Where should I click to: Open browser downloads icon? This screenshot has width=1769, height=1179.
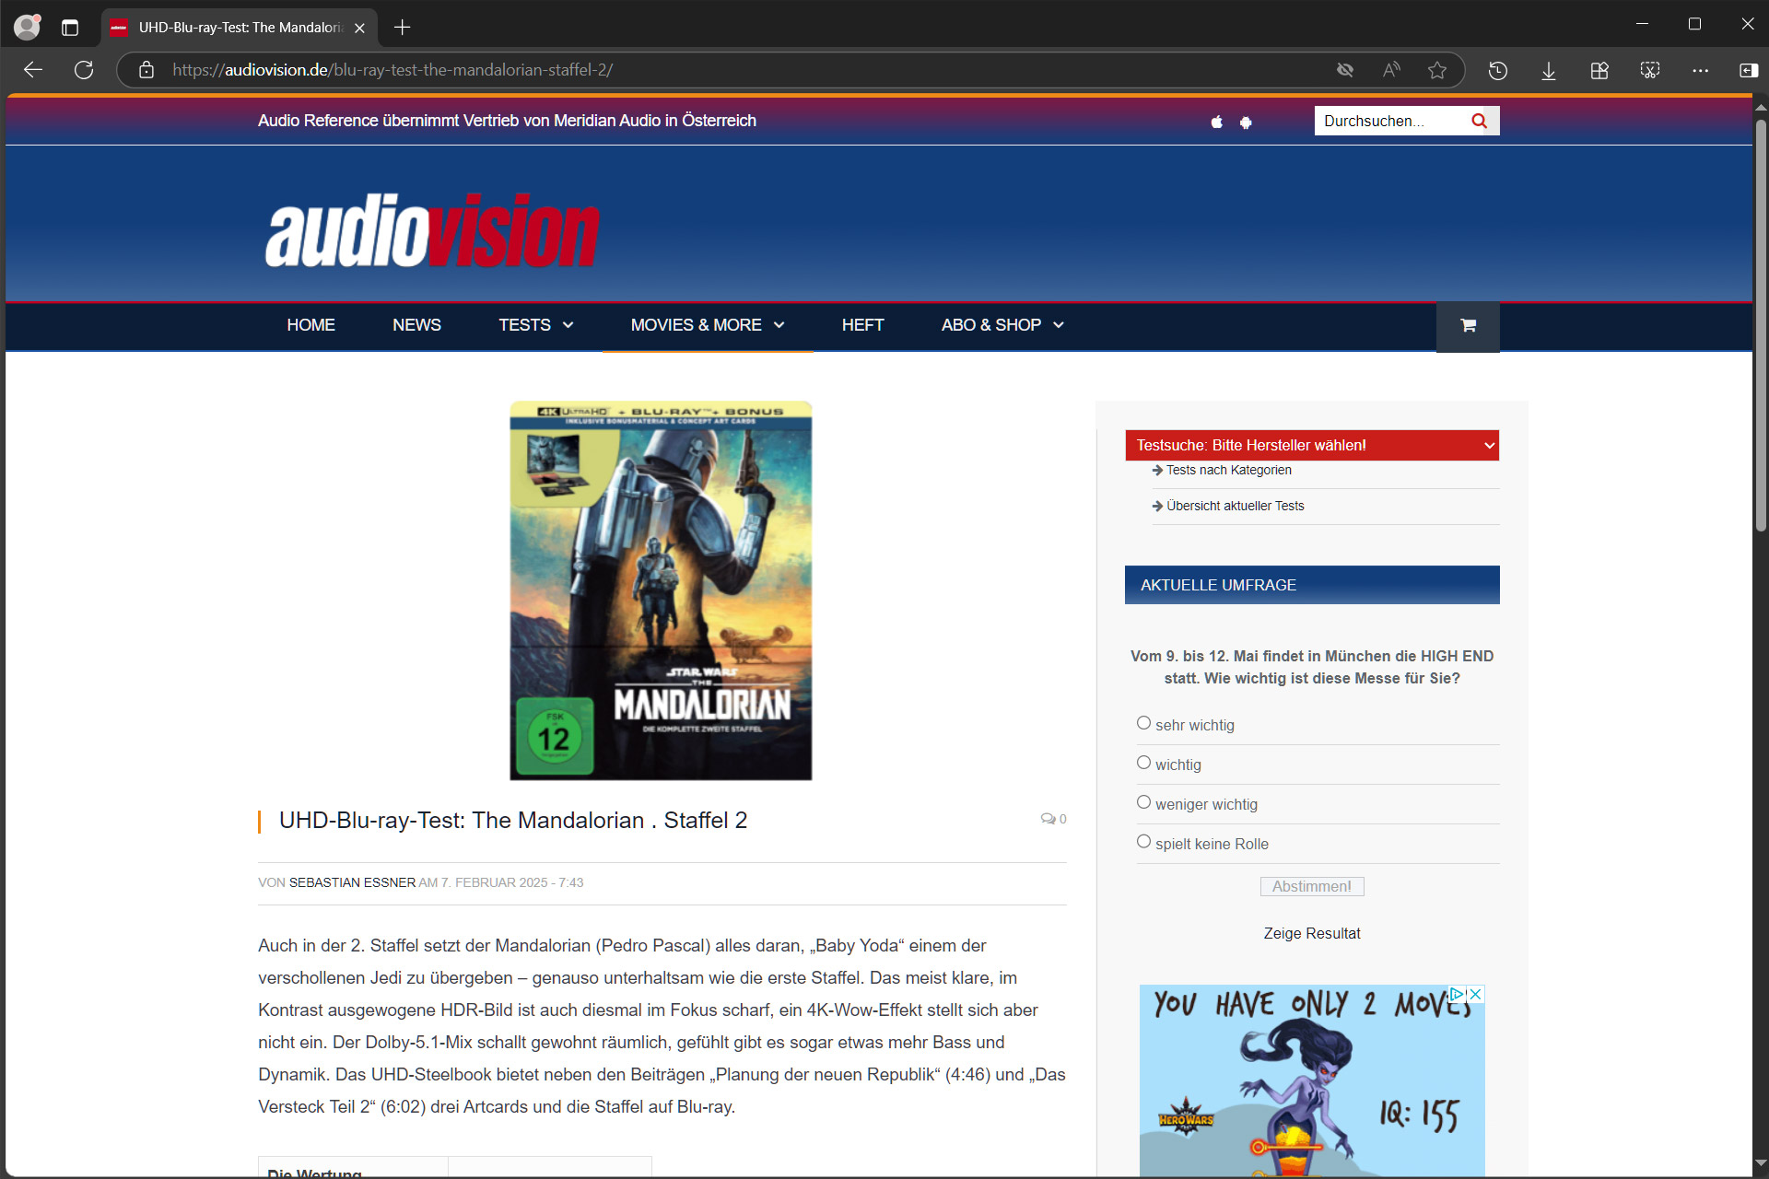tap(1548, 70)
